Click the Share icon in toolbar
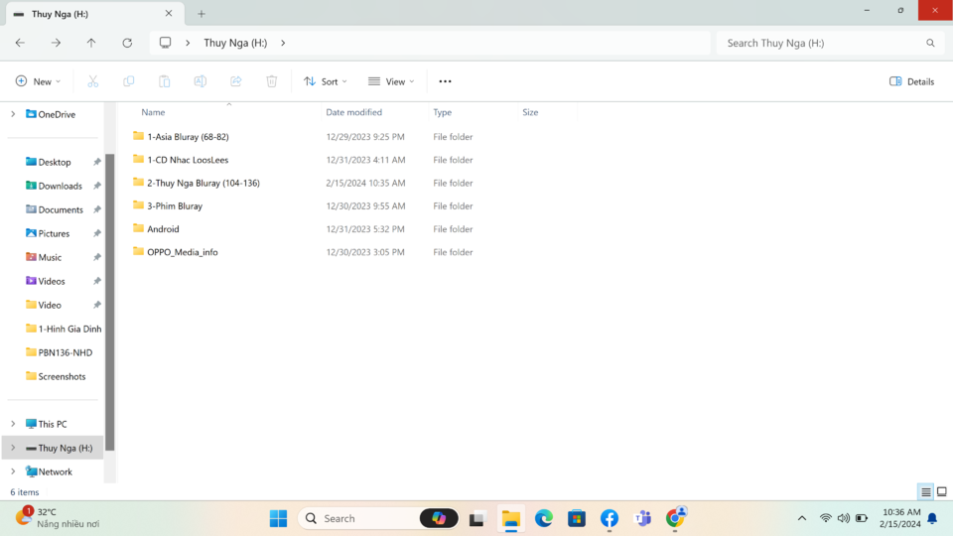 point(236,81)
